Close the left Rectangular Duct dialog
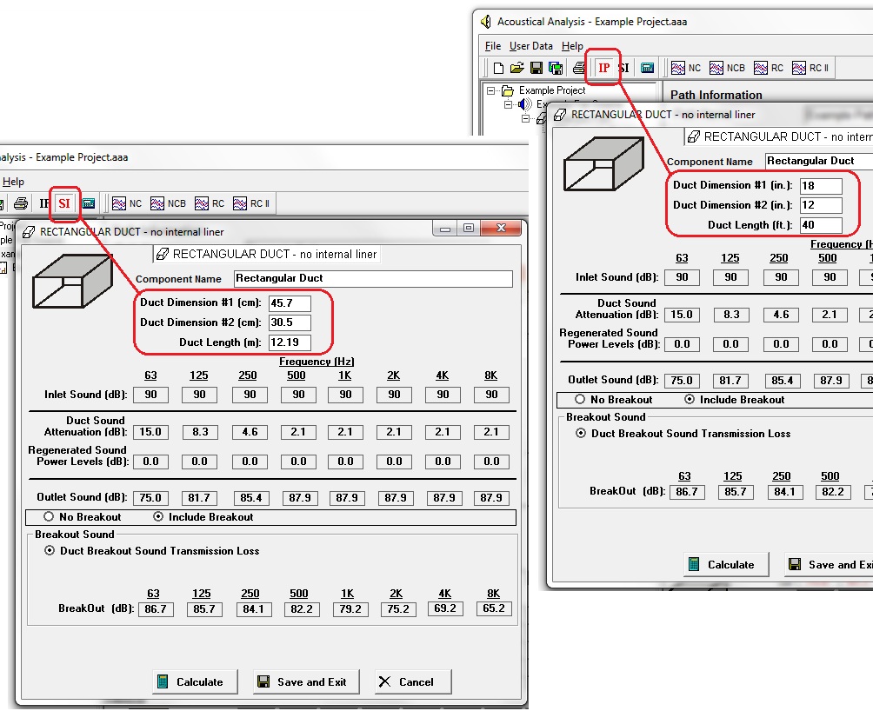 [501, 228]
